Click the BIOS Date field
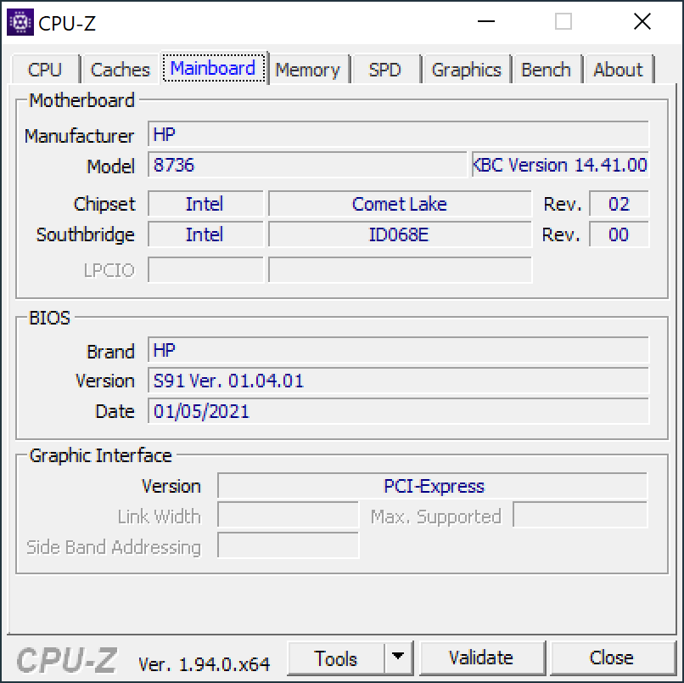The image size is (684, 683). click(398, 411)
